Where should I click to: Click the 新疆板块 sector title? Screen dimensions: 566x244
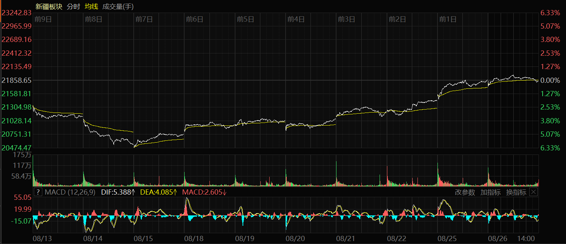click(49, 6)
